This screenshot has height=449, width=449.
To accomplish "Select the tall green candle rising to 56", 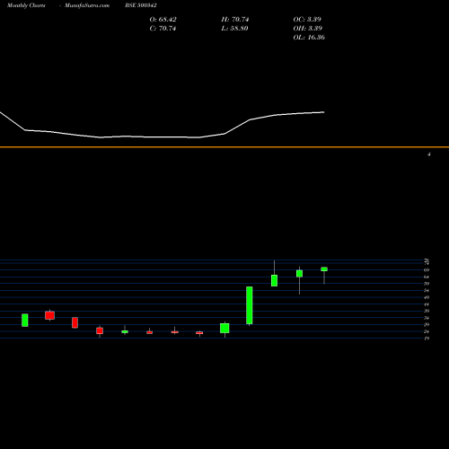I will [250, 305].
